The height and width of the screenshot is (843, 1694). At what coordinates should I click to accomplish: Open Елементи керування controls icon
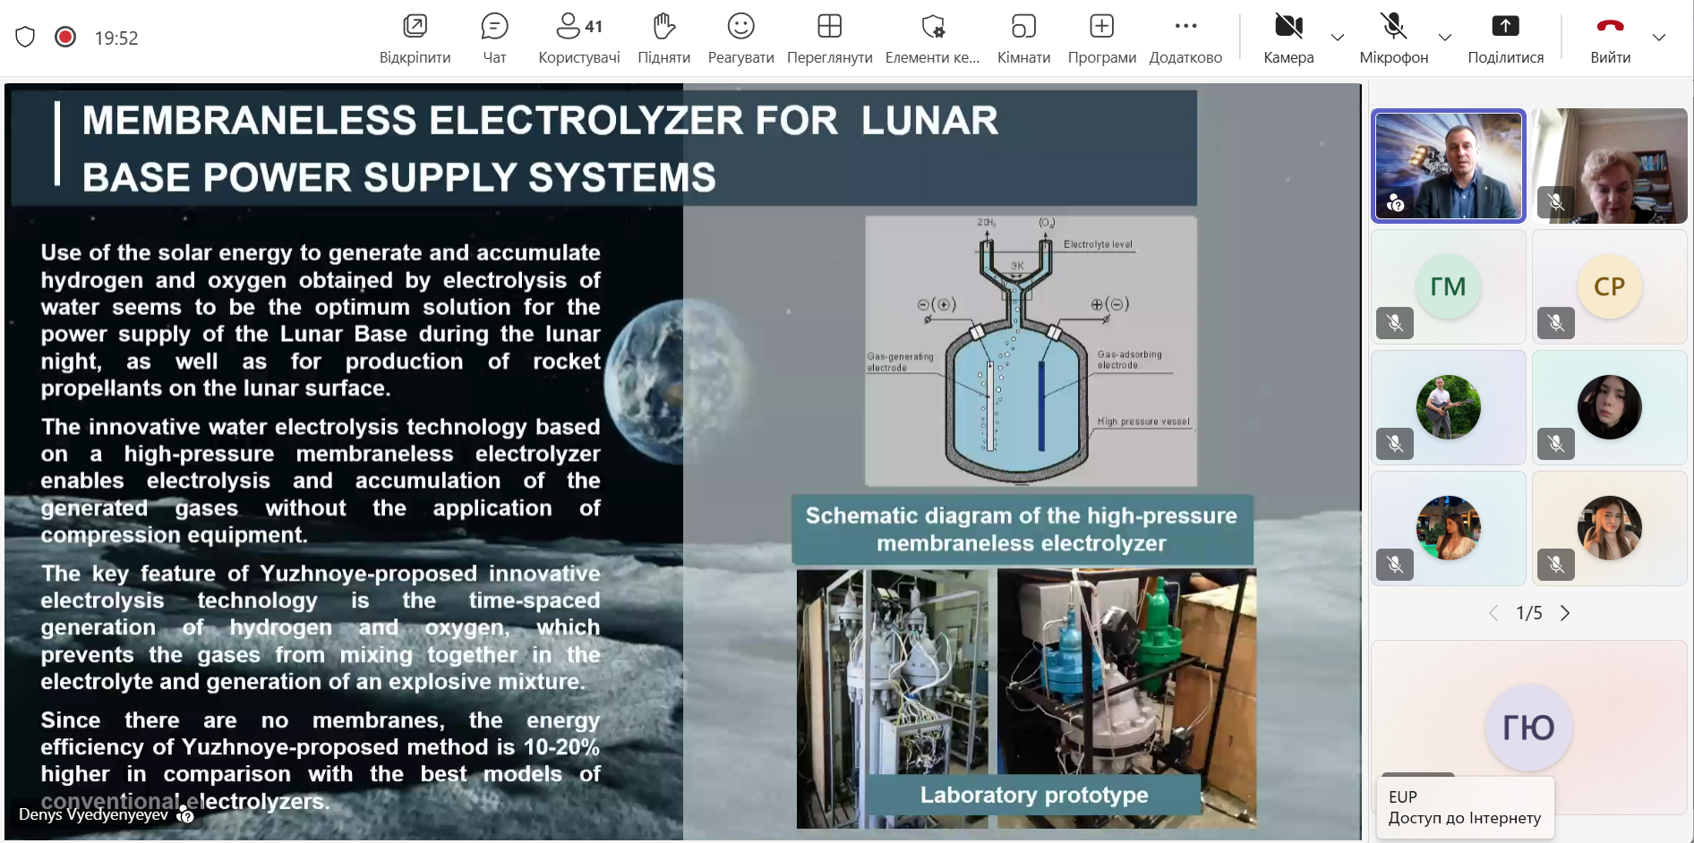coord(932,38)
